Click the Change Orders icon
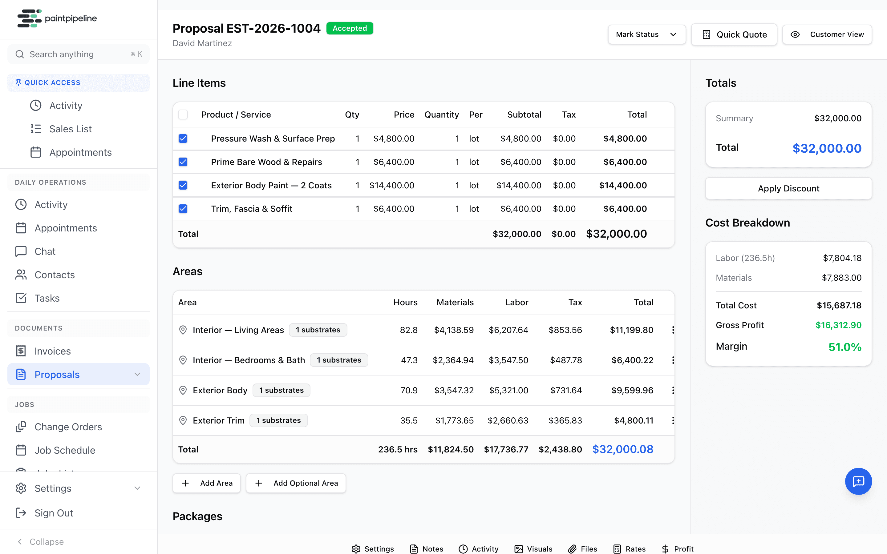 [21, 427]
